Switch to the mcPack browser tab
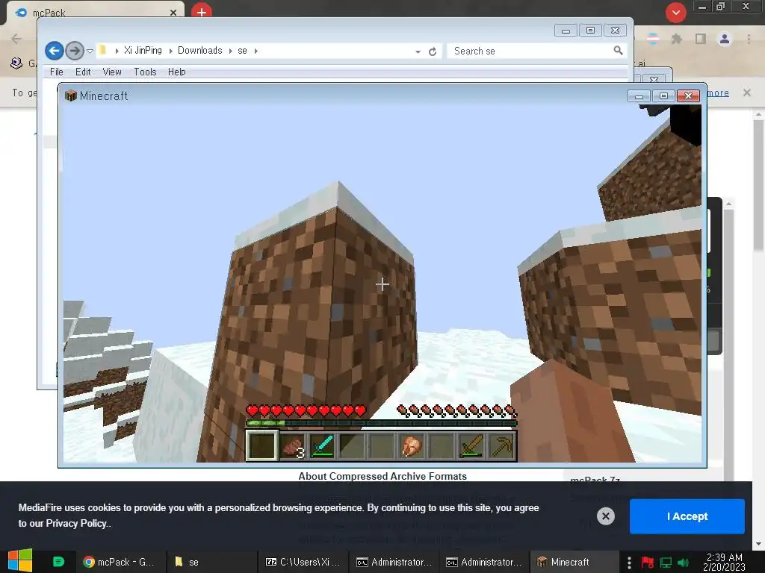765x573 pixels. 95,12
